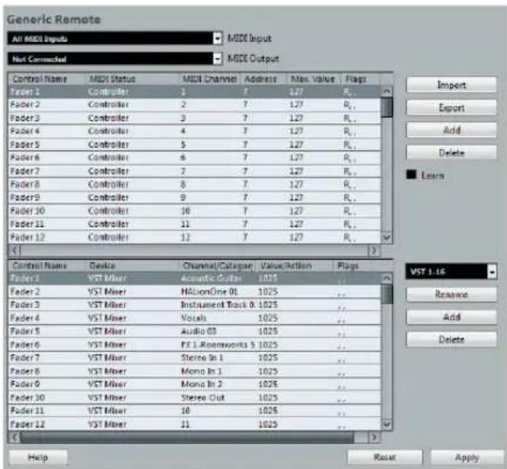Screen dimensions: 507x469
Task: Click the upper table vertical scrollbar thumb
Action: pyautogui.click(x=387, y=107)
